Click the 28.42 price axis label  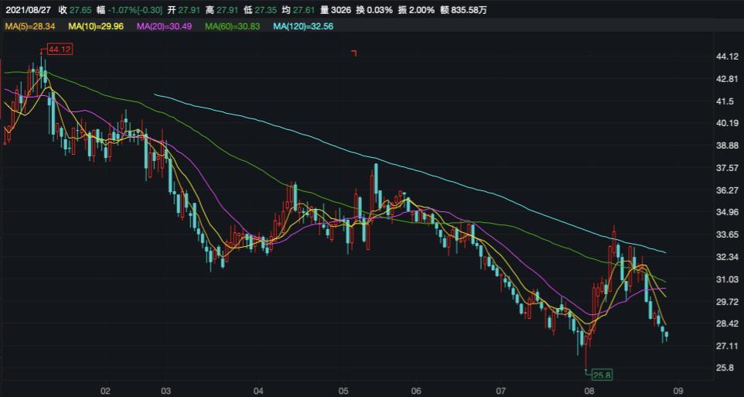[x=726, y=323]
